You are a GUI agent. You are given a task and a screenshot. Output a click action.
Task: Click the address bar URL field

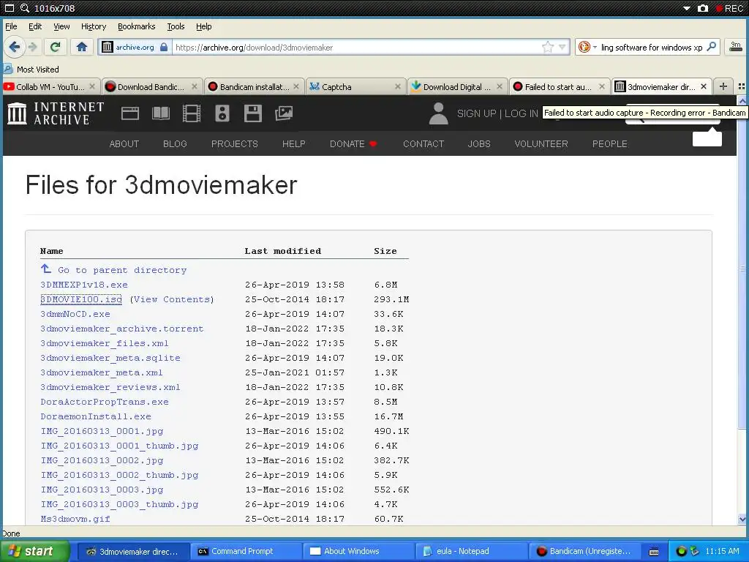[357, 47]
